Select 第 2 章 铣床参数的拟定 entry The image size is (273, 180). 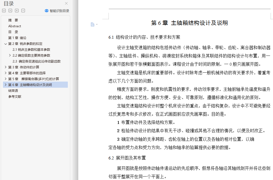(x=25, y=44)
